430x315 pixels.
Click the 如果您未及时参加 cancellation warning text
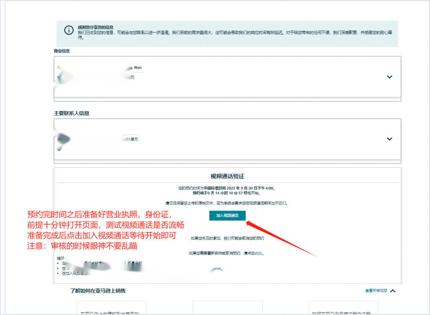pos(227,238)
